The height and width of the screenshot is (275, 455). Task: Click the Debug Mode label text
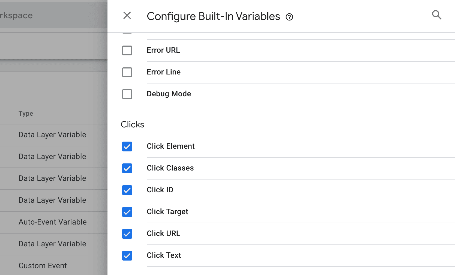(x=169, y=94)
